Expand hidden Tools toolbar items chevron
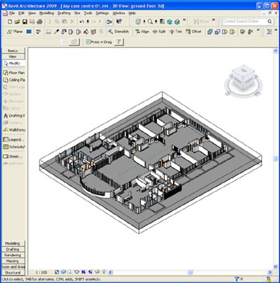Image resolution: width=280 pixels, height=283 pixels. [258, 30]
